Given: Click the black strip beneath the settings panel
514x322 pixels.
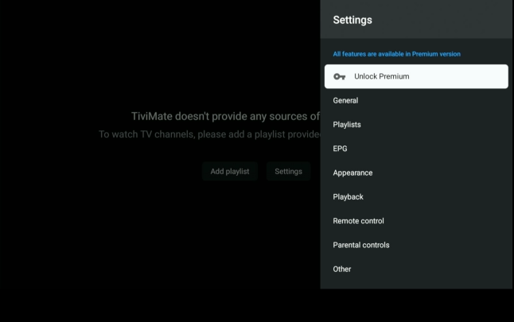Looking at the screenshot, I should coord(416,306).
